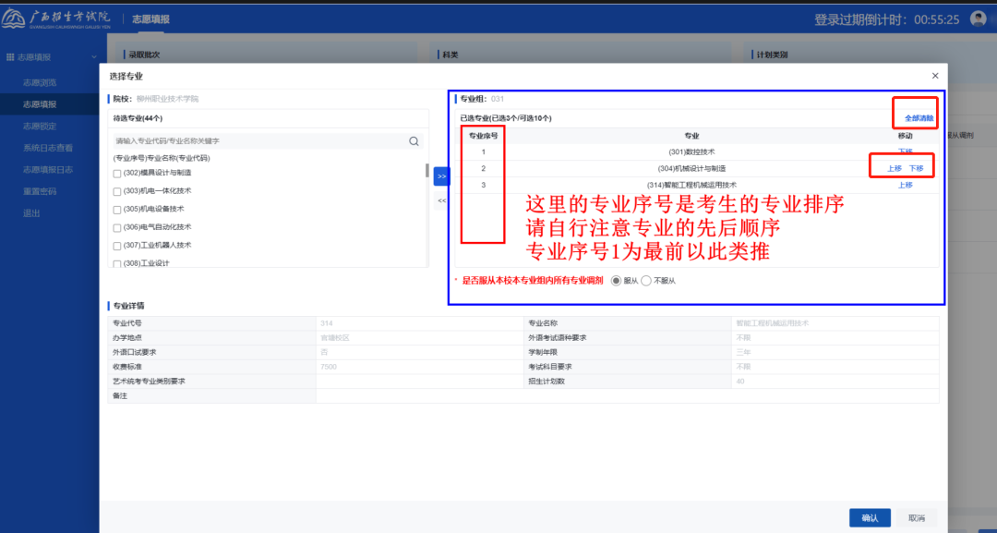The image size is (997, 533).
Task: Enable the (307)工业机器人技术 checkbox
Action: point(117,246)
